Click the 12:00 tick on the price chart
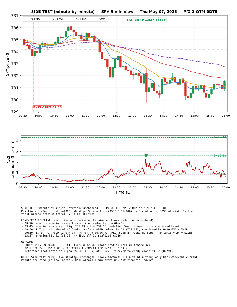 pos(101,116)
